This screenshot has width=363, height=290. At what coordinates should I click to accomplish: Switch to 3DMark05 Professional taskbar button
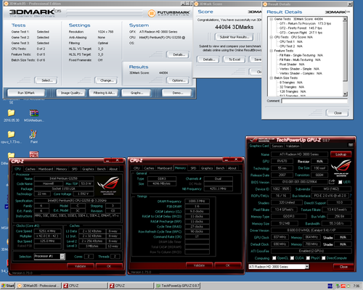point(38,286)
